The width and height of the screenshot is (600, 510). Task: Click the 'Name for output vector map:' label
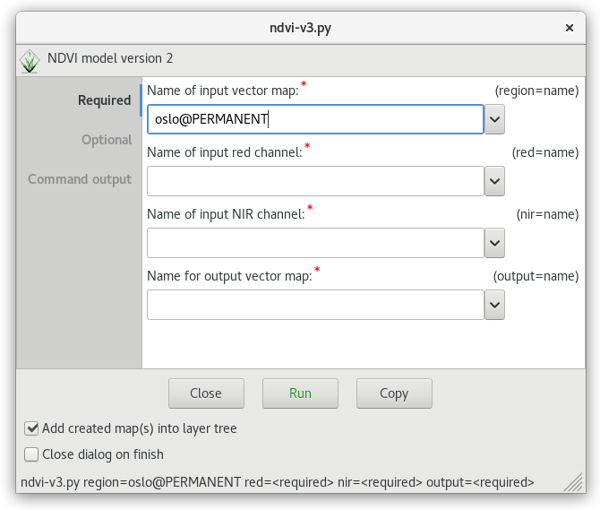point(229,276)
